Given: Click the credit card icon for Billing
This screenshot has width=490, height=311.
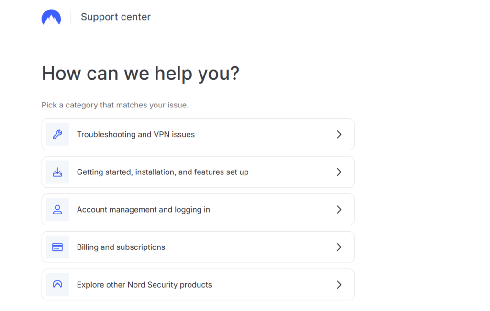Looking at the screenshot, I should 57,247.
